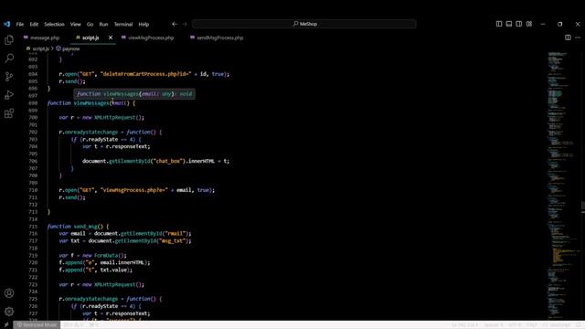
Task: Go forward with the right arrow
Action: [185, 24]
